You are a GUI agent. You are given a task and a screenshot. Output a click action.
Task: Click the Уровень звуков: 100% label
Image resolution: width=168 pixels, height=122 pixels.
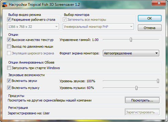tap(77, 81)
